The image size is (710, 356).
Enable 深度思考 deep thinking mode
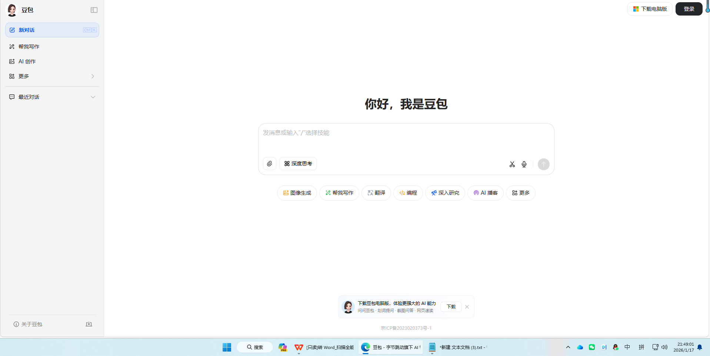[298, 163]
